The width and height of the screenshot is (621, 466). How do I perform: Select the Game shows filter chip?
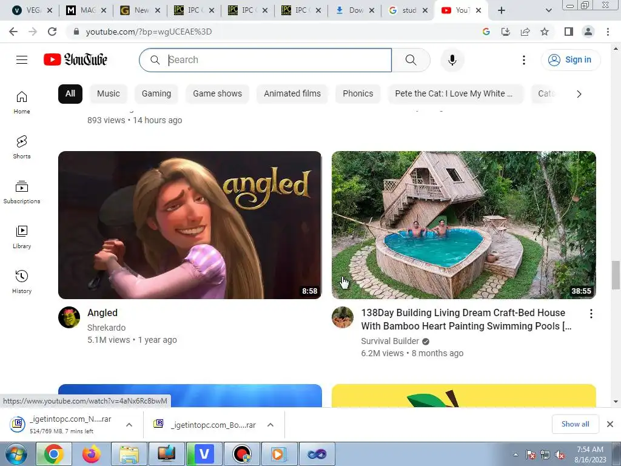click(x=218, y=93)
